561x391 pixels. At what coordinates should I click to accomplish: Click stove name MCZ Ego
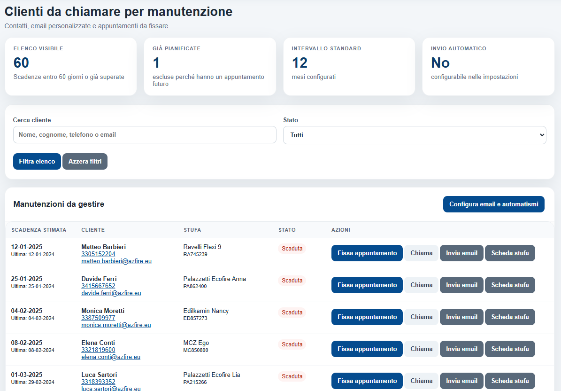click(x=196, y=343)
